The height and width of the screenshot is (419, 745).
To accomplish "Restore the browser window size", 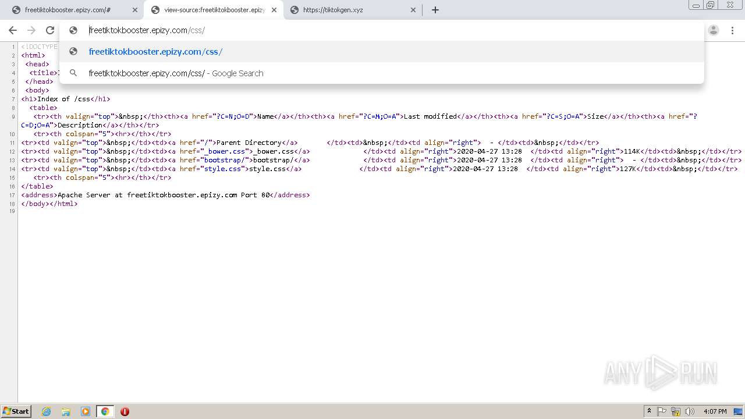I will click(710, 5).
